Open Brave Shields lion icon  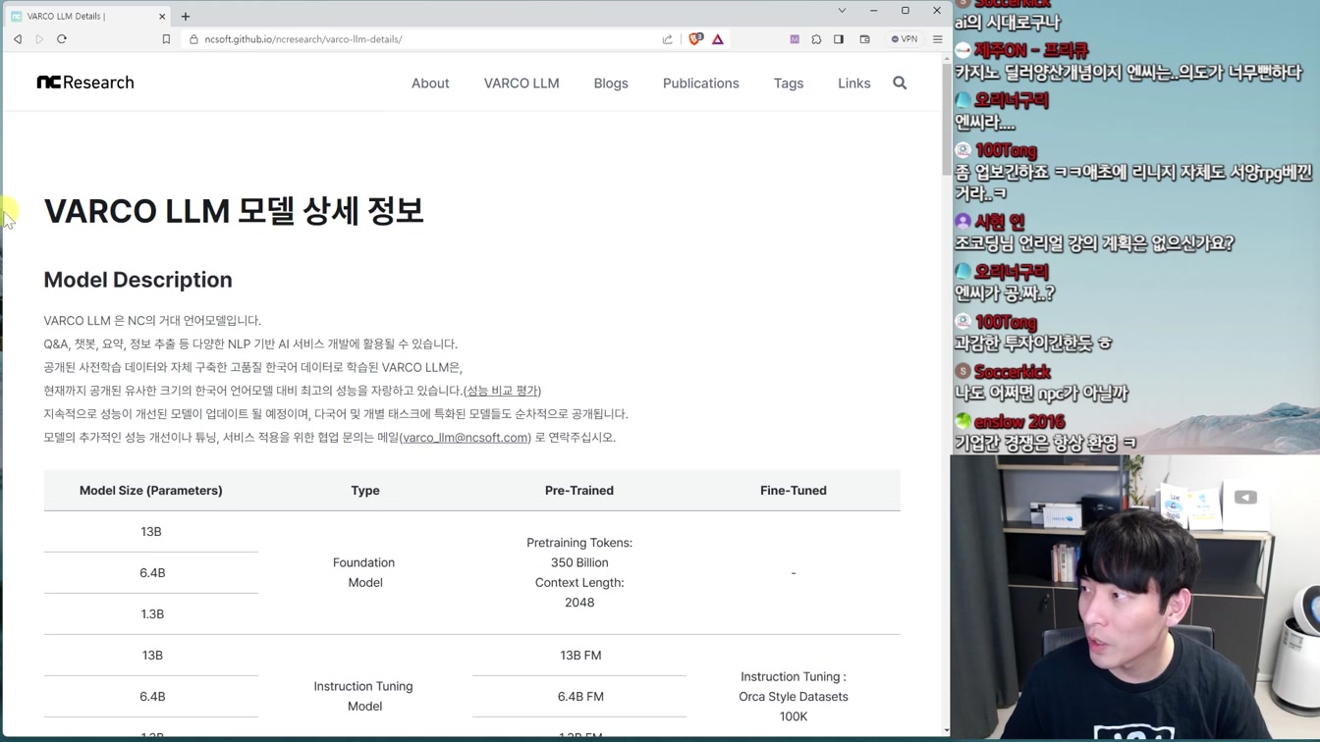click(x=695, y=39)
